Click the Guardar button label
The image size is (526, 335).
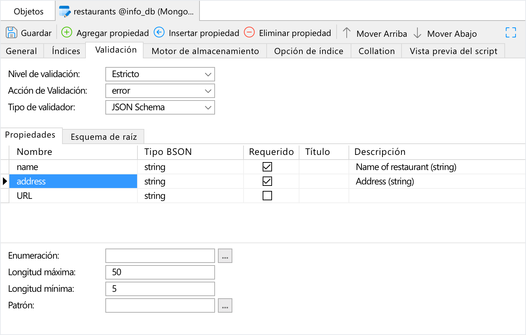pos(36,33)
